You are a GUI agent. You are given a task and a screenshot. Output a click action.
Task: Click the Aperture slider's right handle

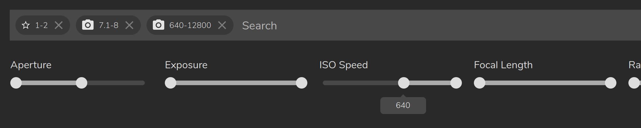[82, 83]
